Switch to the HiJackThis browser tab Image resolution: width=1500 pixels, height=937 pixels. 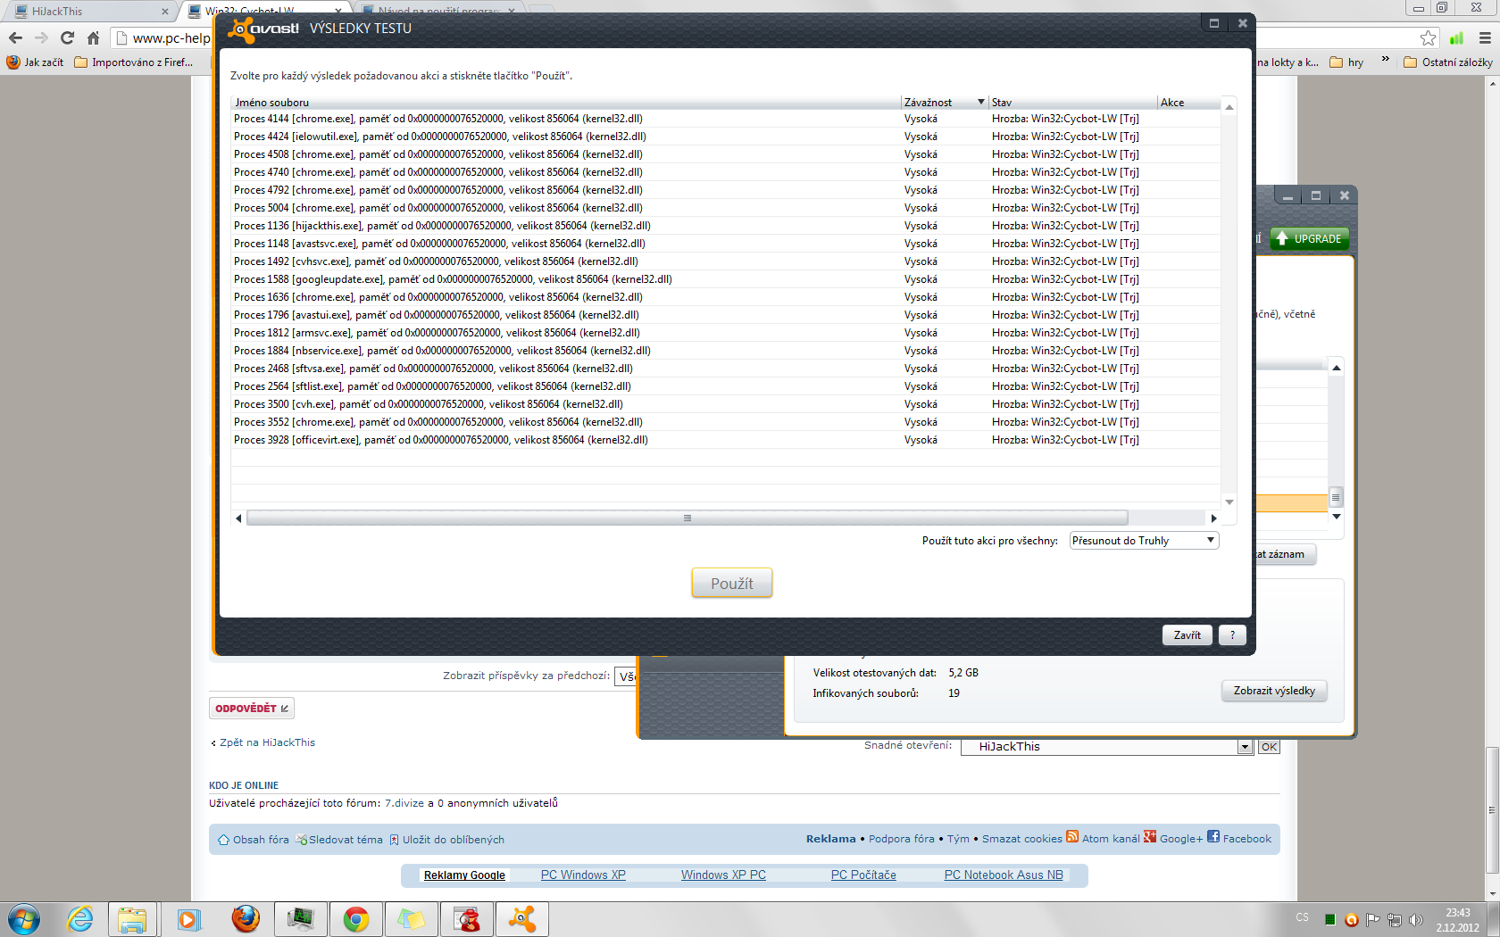pos(89,11)
